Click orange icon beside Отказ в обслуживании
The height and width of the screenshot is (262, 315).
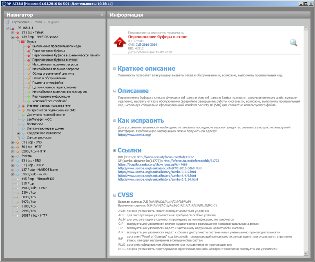pos(29,78)
